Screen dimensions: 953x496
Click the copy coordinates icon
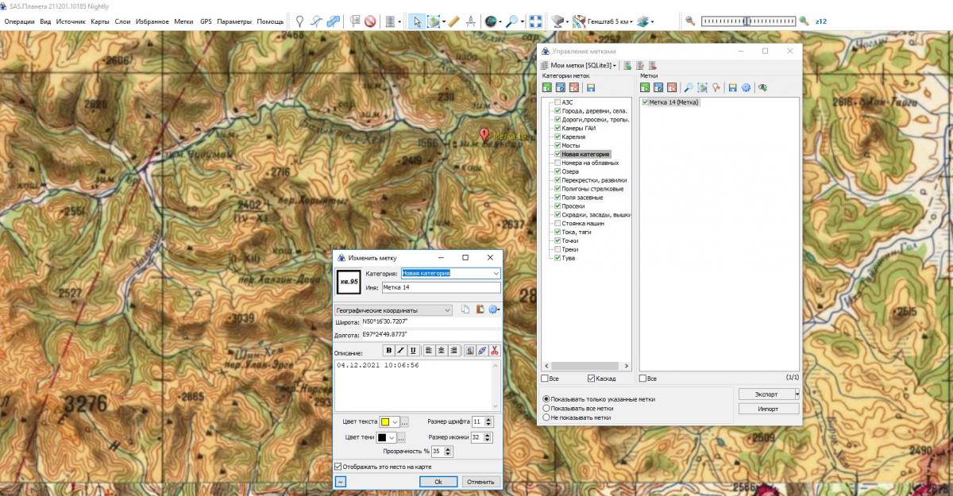tap(466, 310)
